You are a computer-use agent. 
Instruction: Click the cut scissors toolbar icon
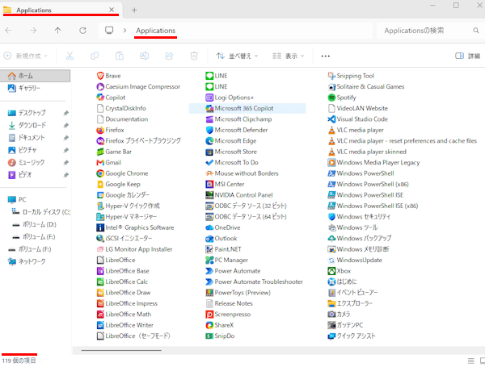(x=70, y=56)
